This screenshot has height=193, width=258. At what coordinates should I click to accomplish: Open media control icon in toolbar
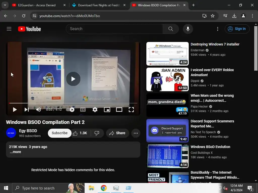tap(225, 16)
